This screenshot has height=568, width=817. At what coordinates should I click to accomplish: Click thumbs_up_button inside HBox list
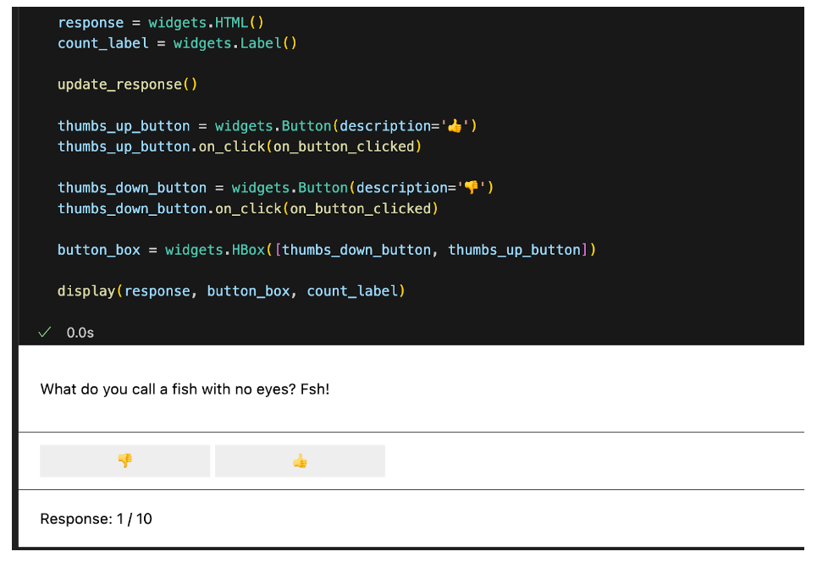click(514, 250)
